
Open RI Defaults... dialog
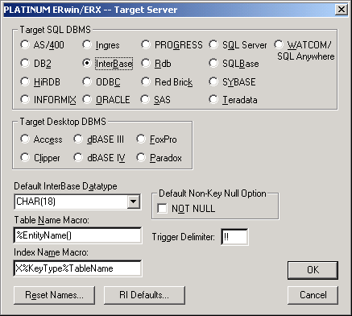144,295
